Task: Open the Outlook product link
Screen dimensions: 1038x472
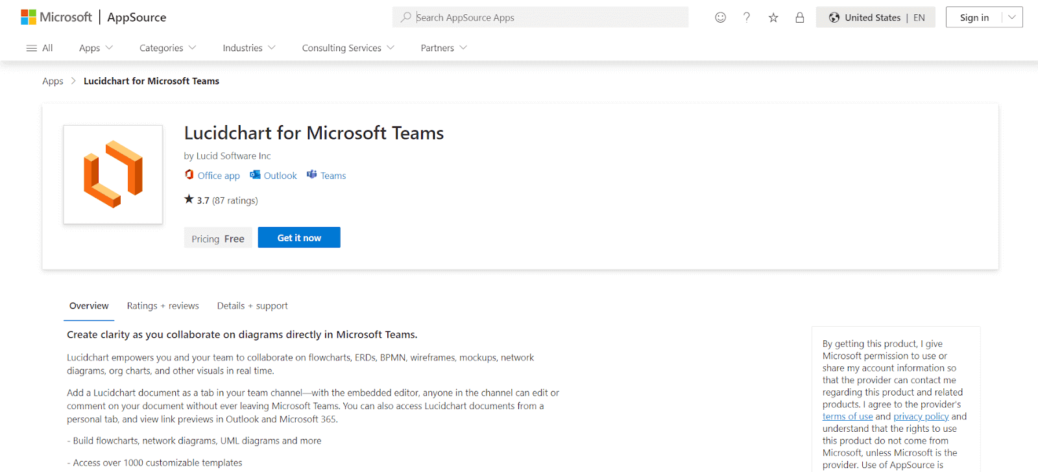Action: click(x=280, y=176)
